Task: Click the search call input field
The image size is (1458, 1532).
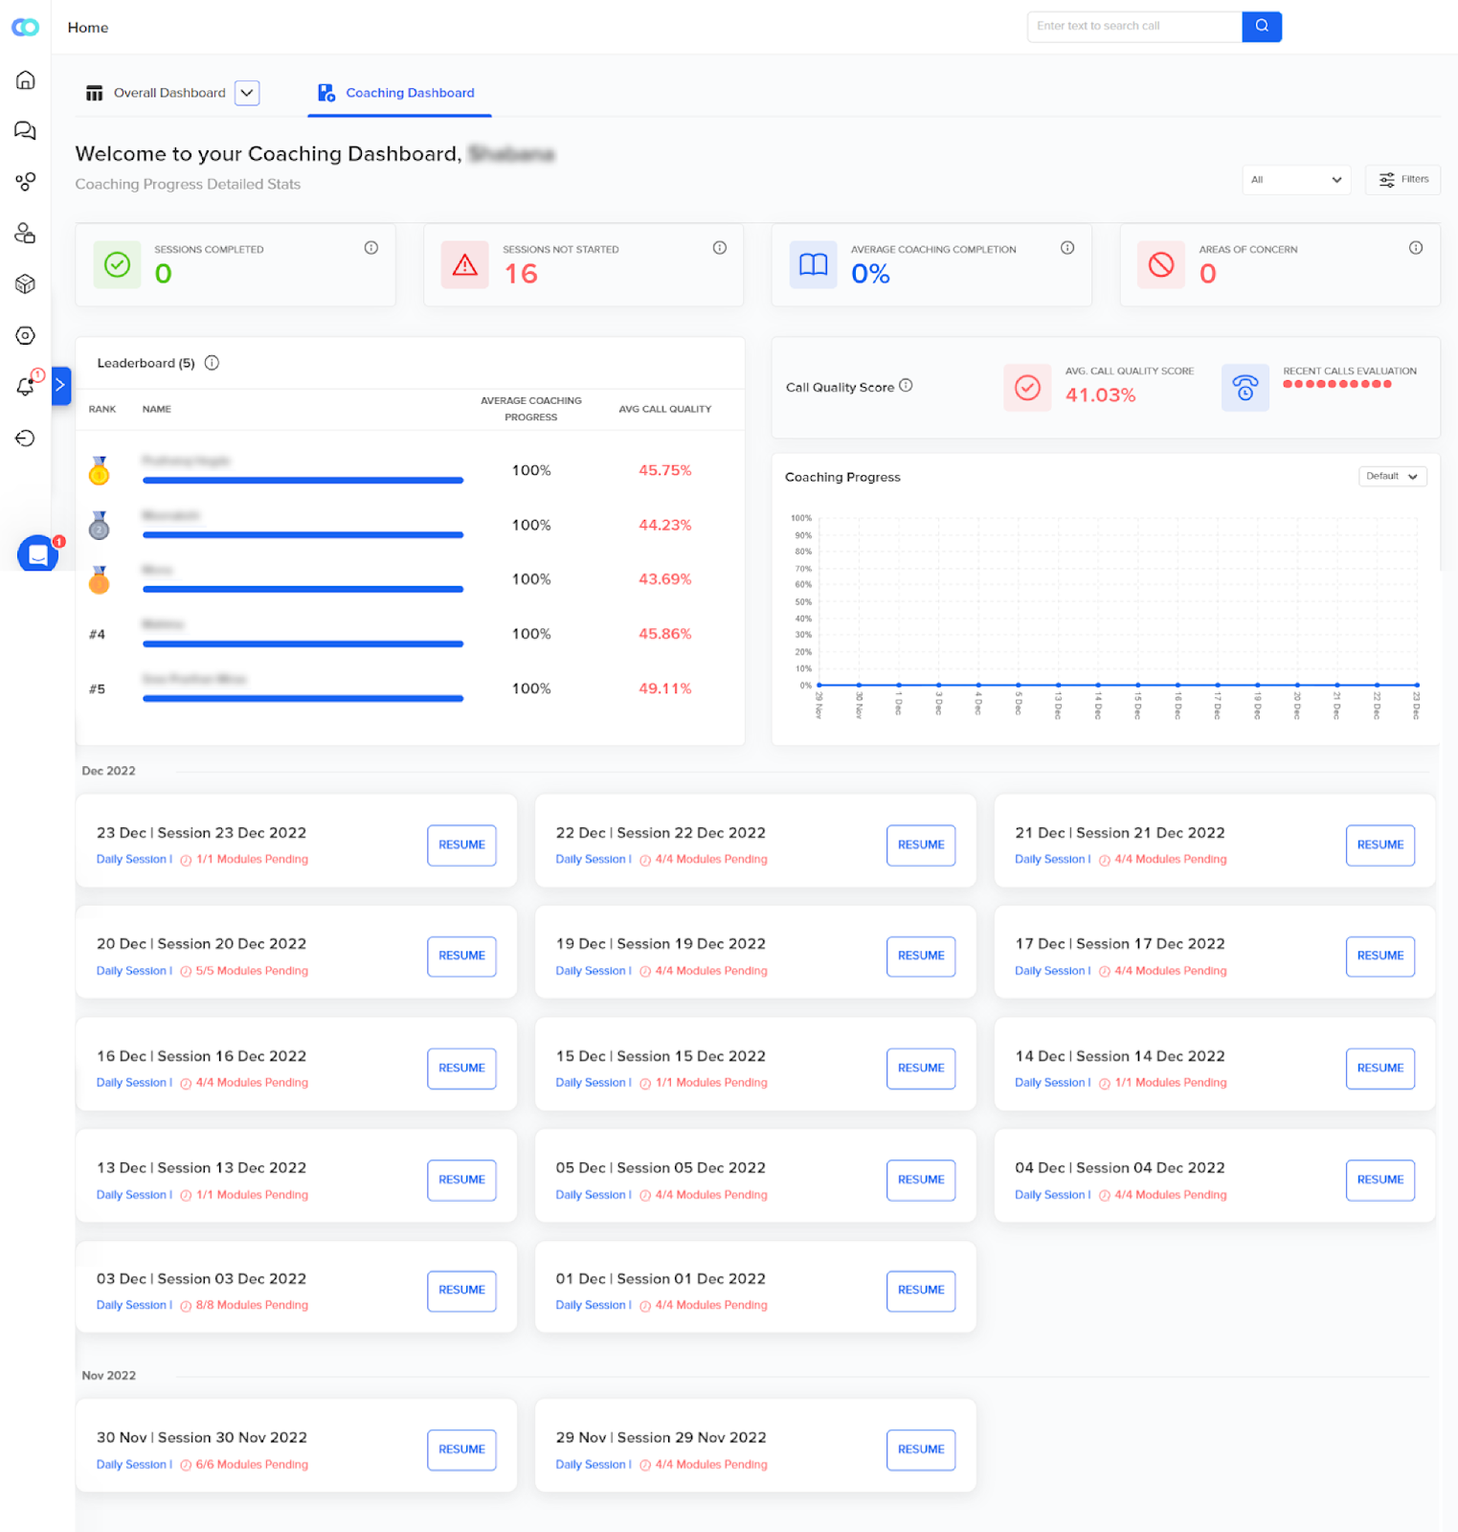Action: pos(1134,27)
